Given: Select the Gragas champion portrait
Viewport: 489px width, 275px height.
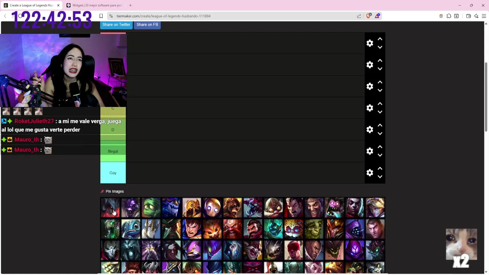Looking at the screenshot, I should coord(233,229).
